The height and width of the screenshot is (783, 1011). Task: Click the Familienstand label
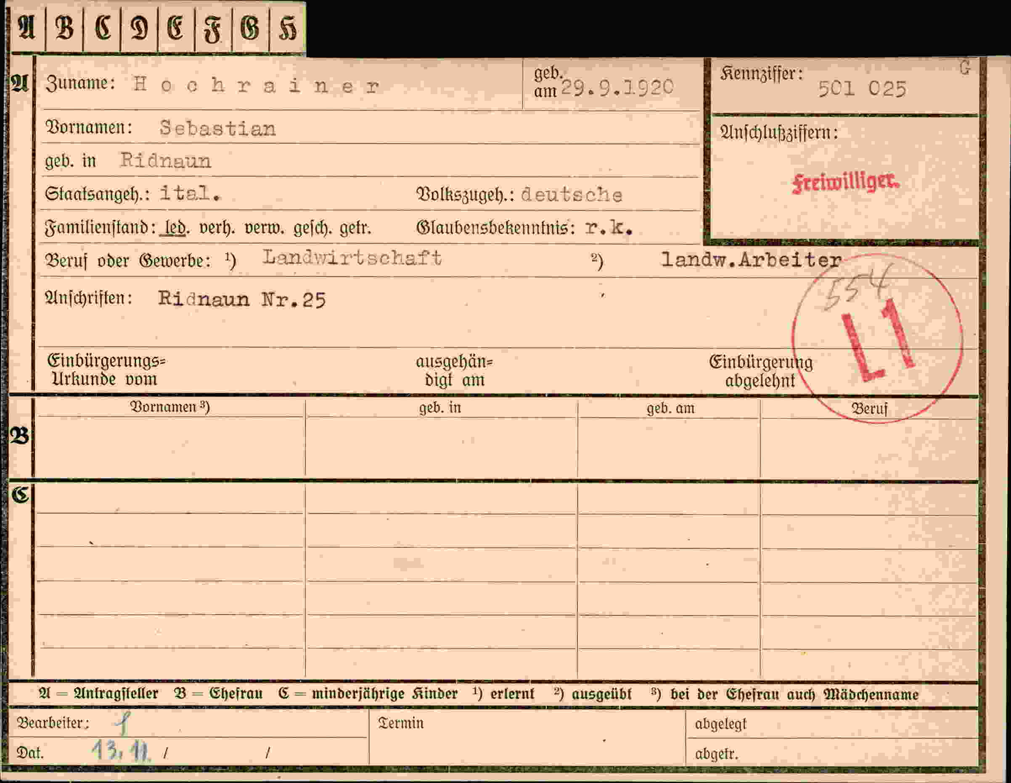[100, 229]
